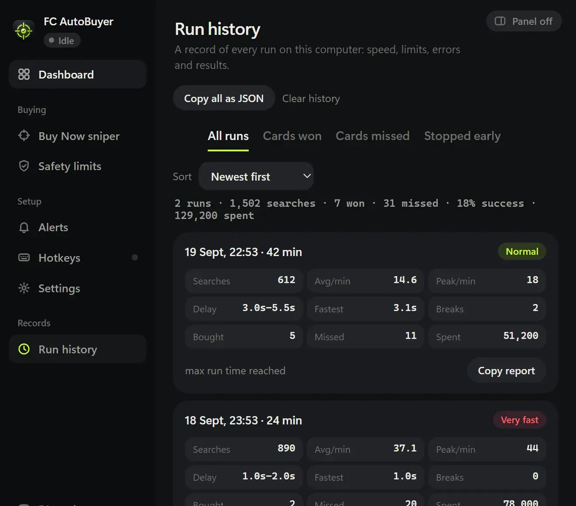
Task: Click the Delay 3.0s–5.5s stat cell
Action: pyautogui.click(x=244, y=308)
